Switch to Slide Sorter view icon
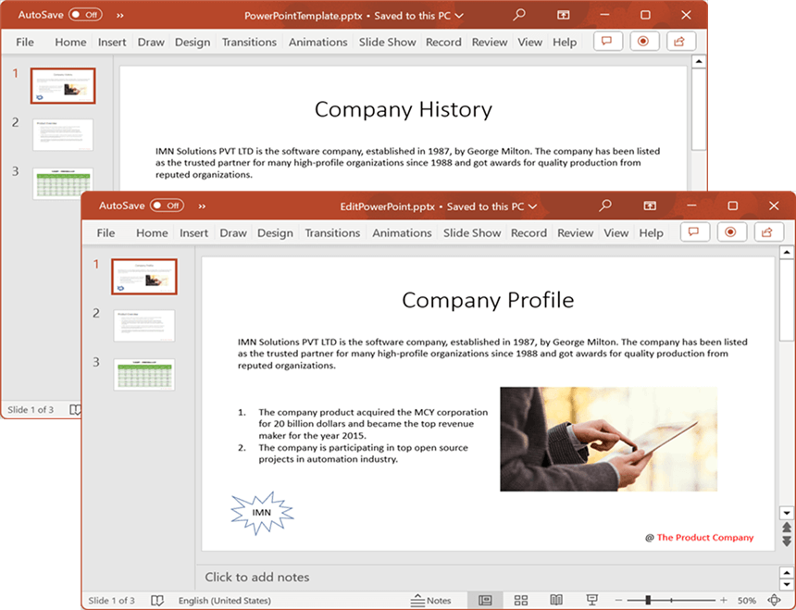This screenshot has width=796, height=610. [x=521, y=601]
